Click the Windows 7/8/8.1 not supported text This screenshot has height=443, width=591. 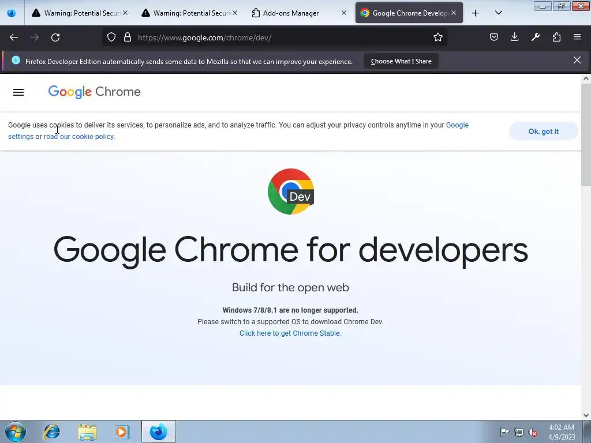(x=290, y=310)
